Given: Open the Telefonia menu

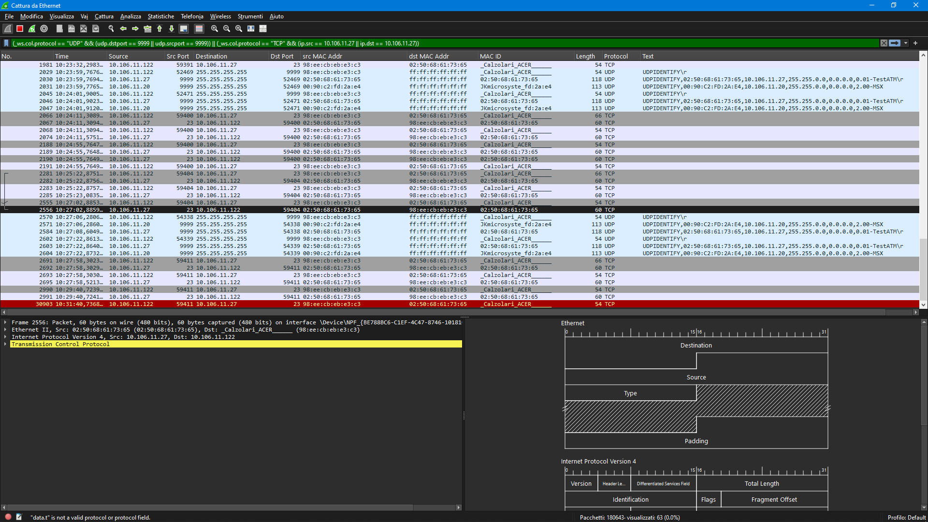Looking at the screenshot, I should [192, 16].
